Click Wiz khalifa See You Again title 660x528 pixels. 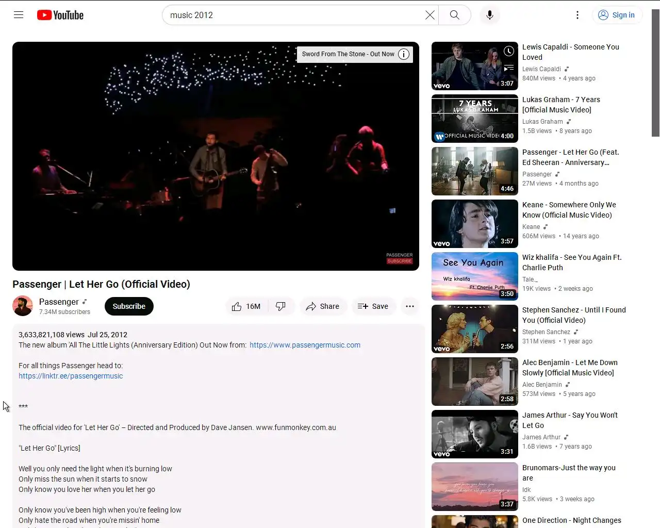click(x=572, y=262)
